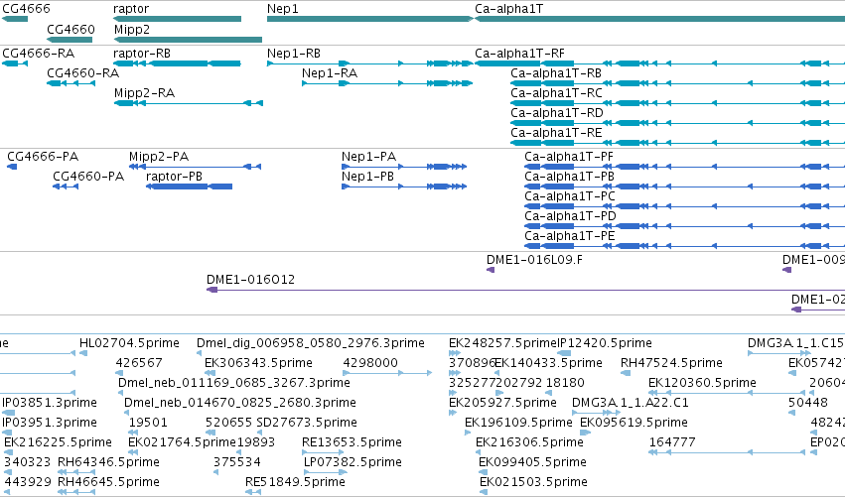Click the Nep1-RB transcript label
This screenshot has height=497, width=845.
tap(294, 54)
